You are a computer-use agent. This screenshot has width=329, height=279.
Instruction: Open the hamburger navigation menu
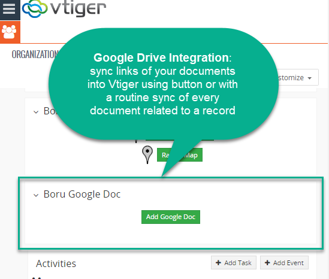tap(10, 10)
